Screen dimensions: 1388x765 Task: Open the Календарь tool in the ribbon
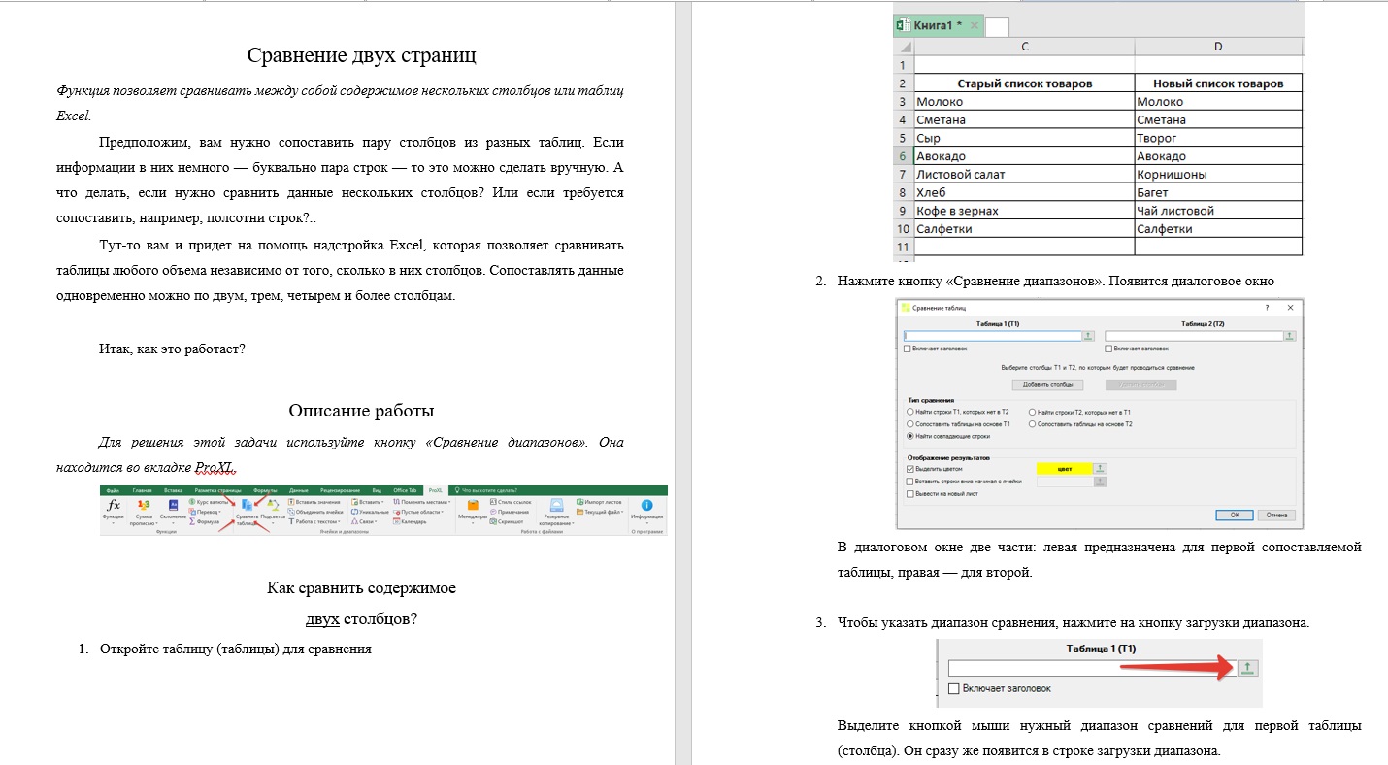click(x=411, y=521)
